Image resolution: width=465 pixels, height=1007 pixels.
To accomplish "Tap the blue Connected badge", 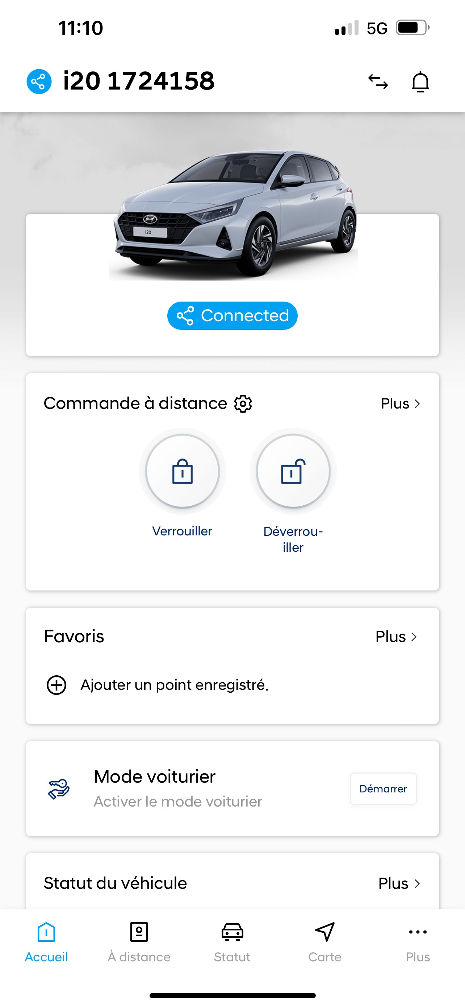I will pos(232,315).
